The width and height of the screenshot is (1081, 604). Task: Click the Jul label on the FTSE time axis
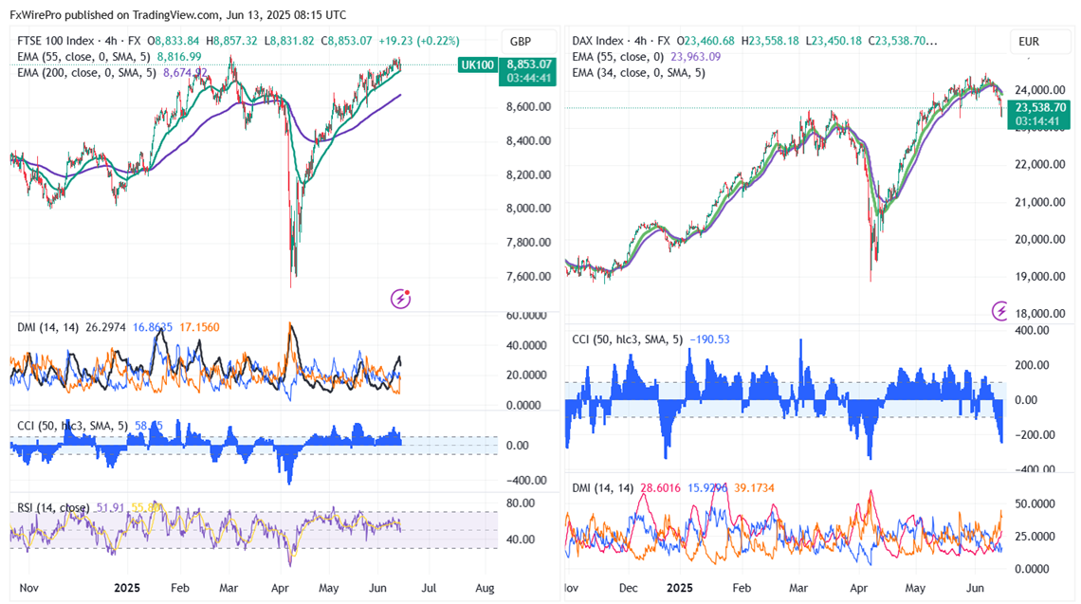pos(429,588)
